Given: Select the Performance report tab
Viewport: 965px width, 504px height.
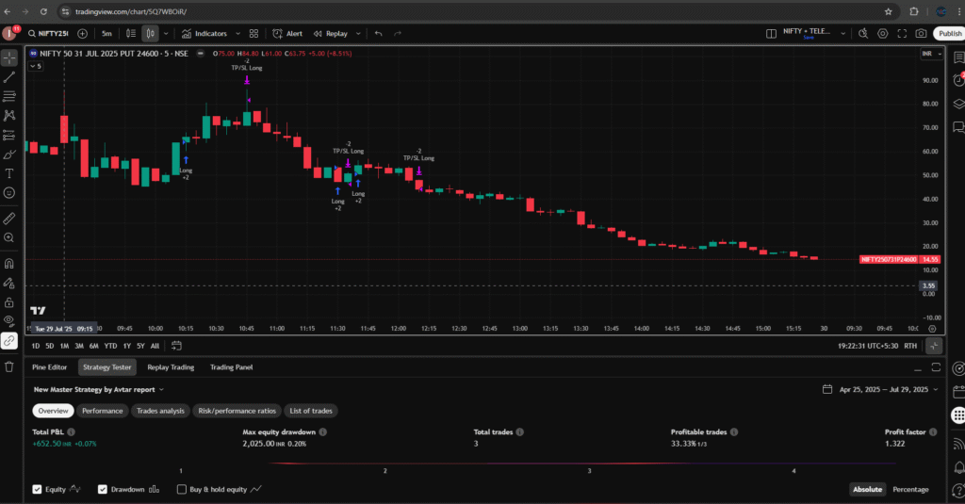Looking at the screenshot, I should pos(102,411).
